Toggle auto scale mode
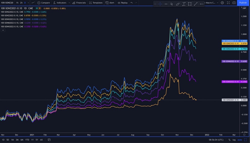This screenshot has width=250, height=143. tap(240, 140)
